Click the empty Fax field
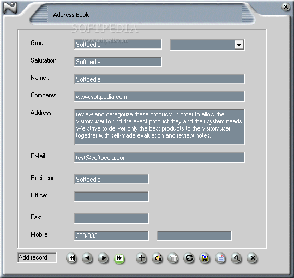Viewport: 294px width, 278px height. (x=111, y=218)
